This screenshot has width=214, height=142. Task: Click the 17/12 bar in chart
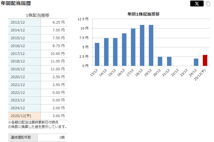click(133, 47)
